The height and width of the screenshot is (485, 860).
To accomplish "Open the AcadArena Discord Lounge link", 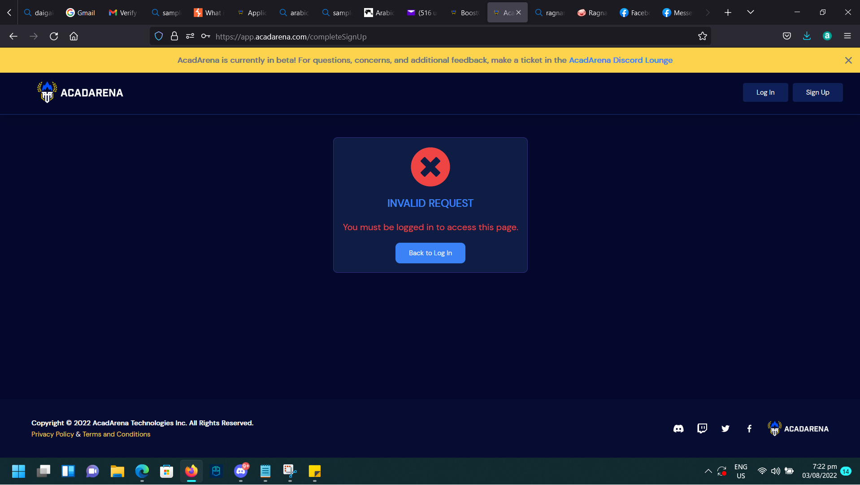I will click(621, 60).
